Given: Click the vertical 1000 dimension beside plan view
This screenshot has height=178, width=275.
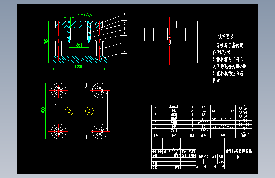Looking at the screenshot, I should tap(43, 111).
